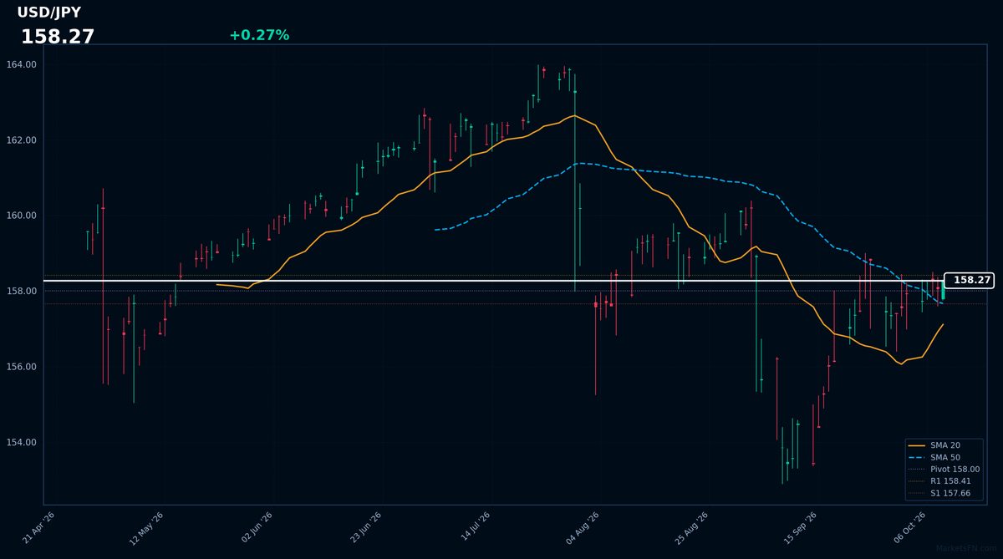
Task: Select the 15 Sep '26 axis date
Action: coord(801,527)
